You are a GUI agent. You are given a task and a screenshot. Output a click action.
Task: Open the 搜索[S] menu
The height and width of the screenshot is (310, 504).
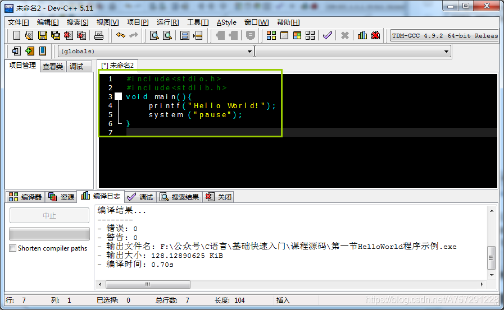tap(78, 22)
